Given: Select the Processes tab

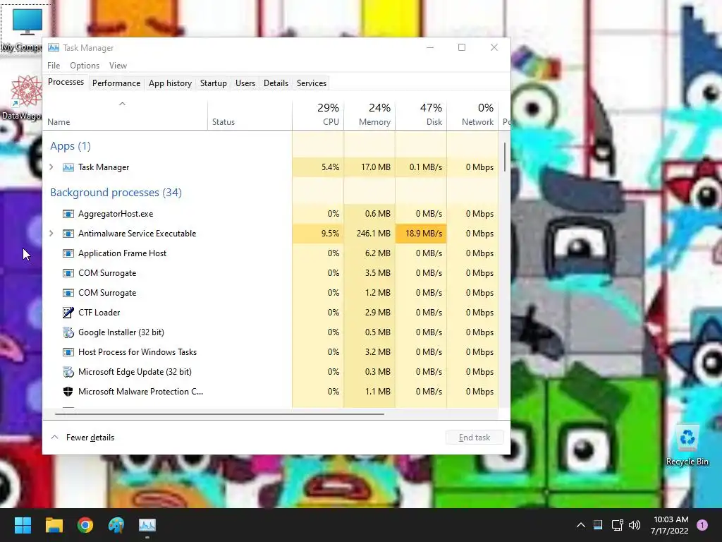Looking at the screenshot, I should pyautogui.click(x=66, y=82).
